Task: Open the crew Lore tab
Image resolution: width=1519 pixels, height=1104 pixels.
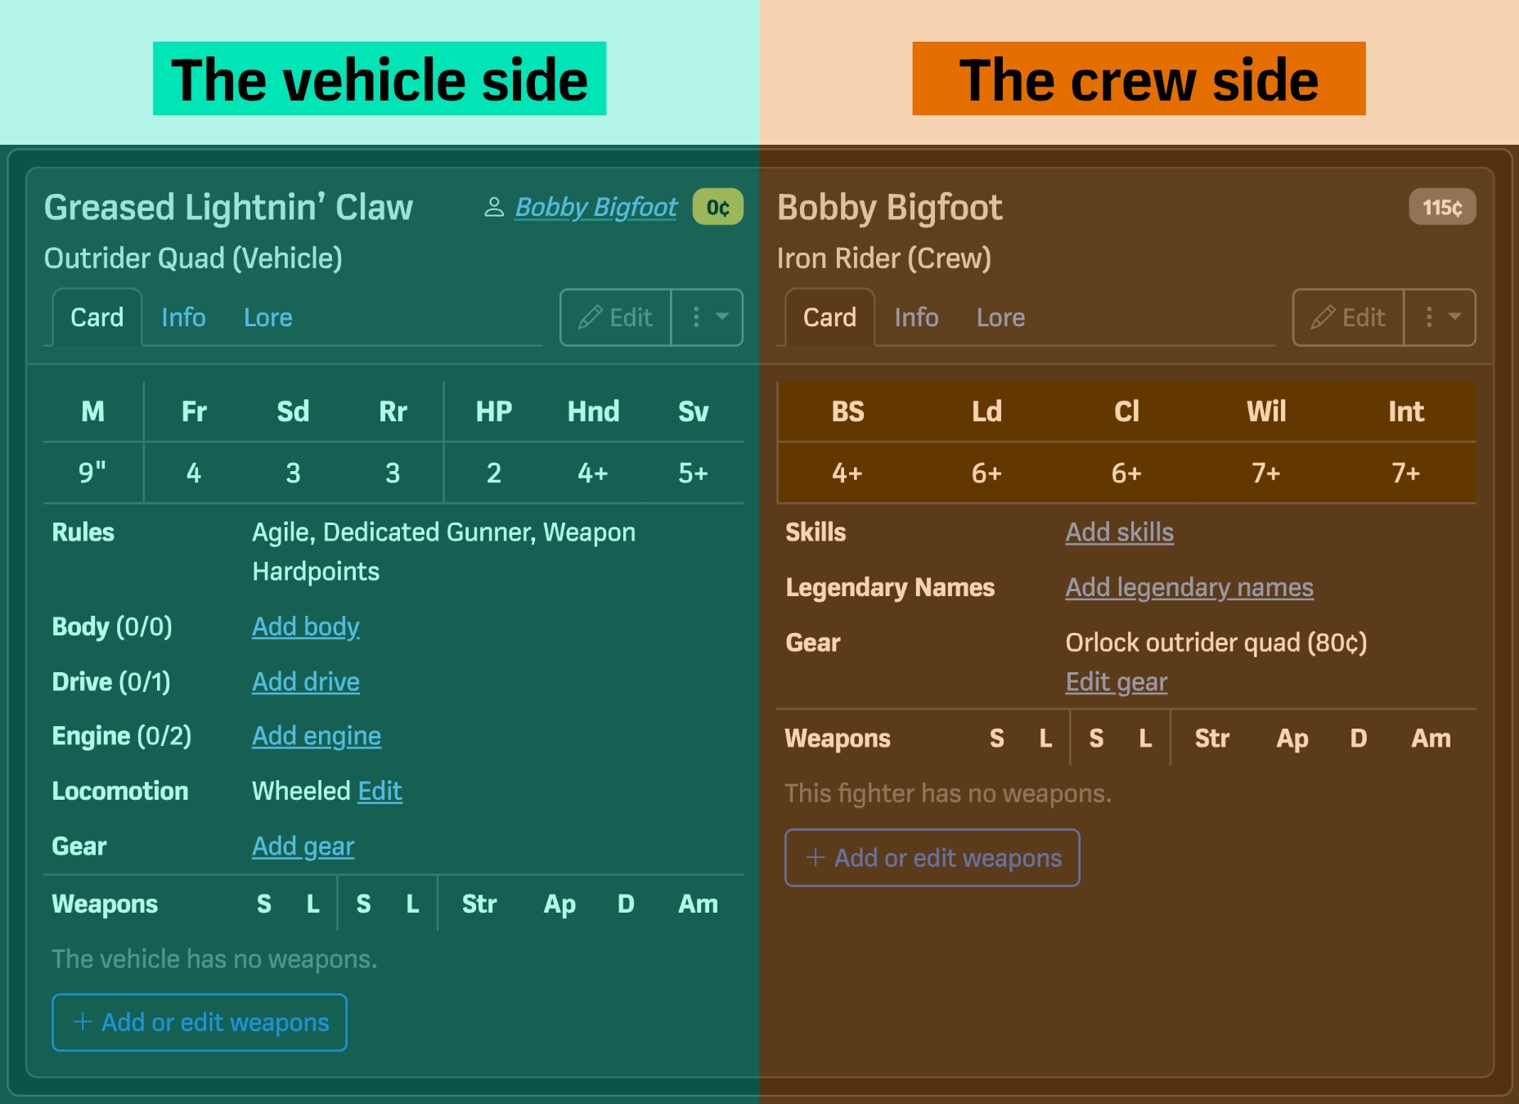Action: click(1000, 317)
